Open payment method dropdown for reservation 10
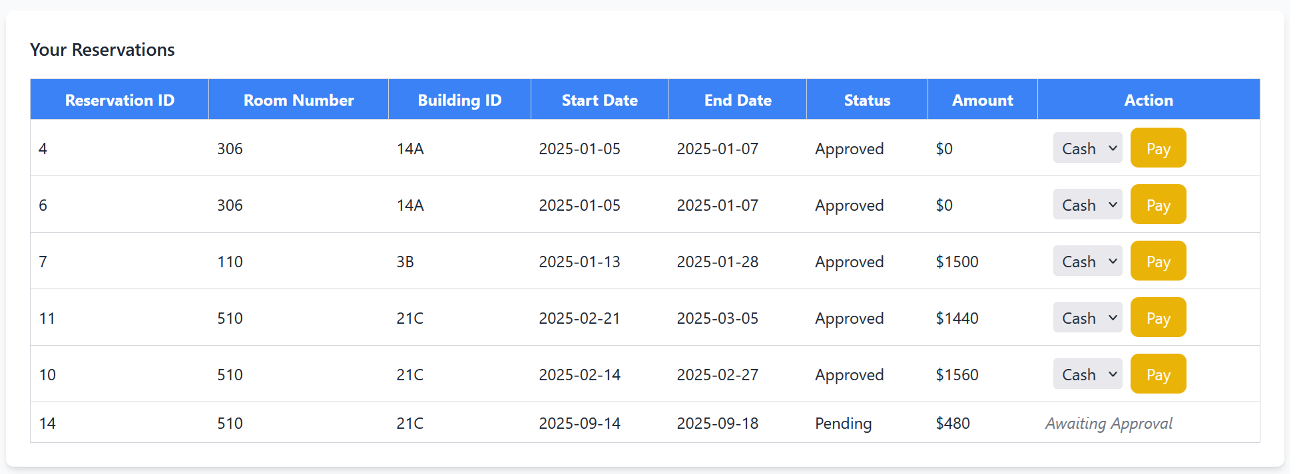The image size is (1297, 474). [1087, 374]
